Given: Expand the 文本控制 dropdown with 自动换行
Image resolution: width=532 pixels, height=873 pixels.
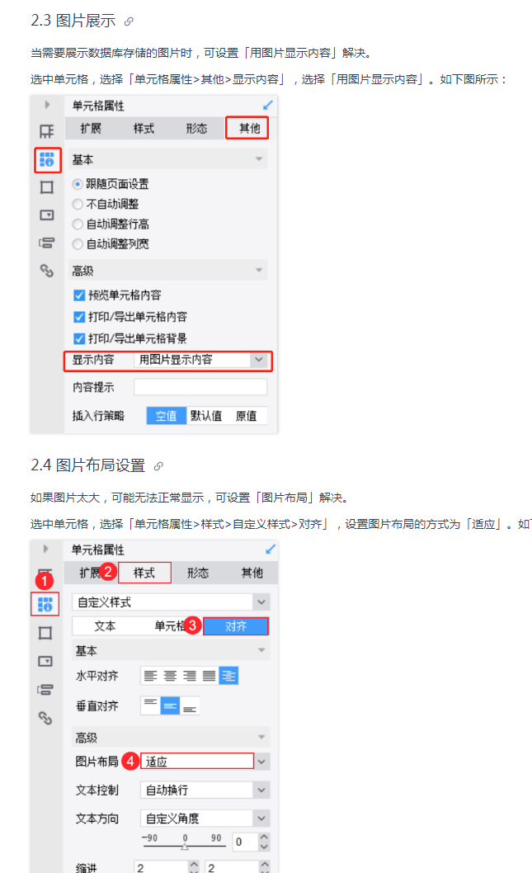Looking at the screenshot, I should (x=205, y=790).
